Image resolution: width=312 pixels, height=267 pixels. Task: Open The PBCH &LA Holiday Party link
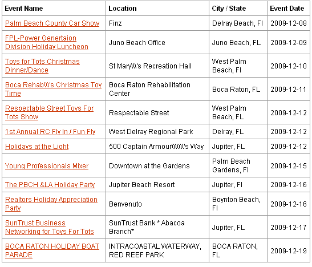coord(50,185)
